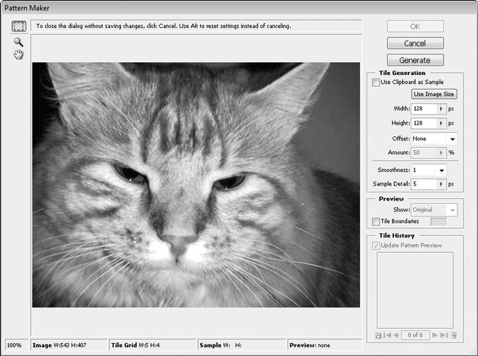Open the Amount slider popup arrow

click(x=441, y=153)
